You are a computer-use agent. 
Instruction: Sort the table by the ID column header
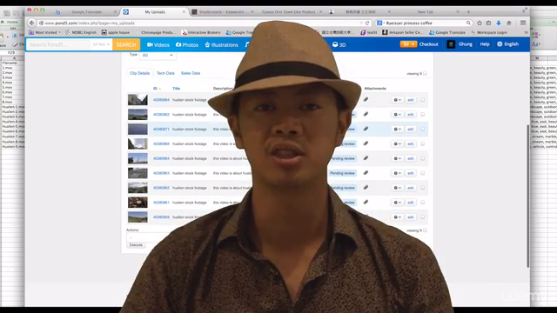155,89
